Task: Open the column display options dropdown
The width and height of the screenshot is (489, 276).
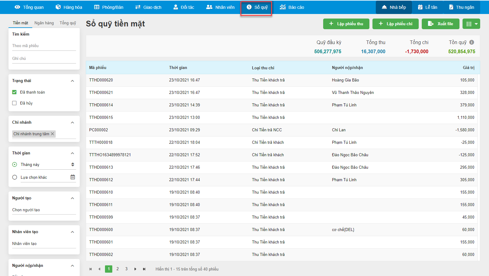Action: tap(471, 24)
